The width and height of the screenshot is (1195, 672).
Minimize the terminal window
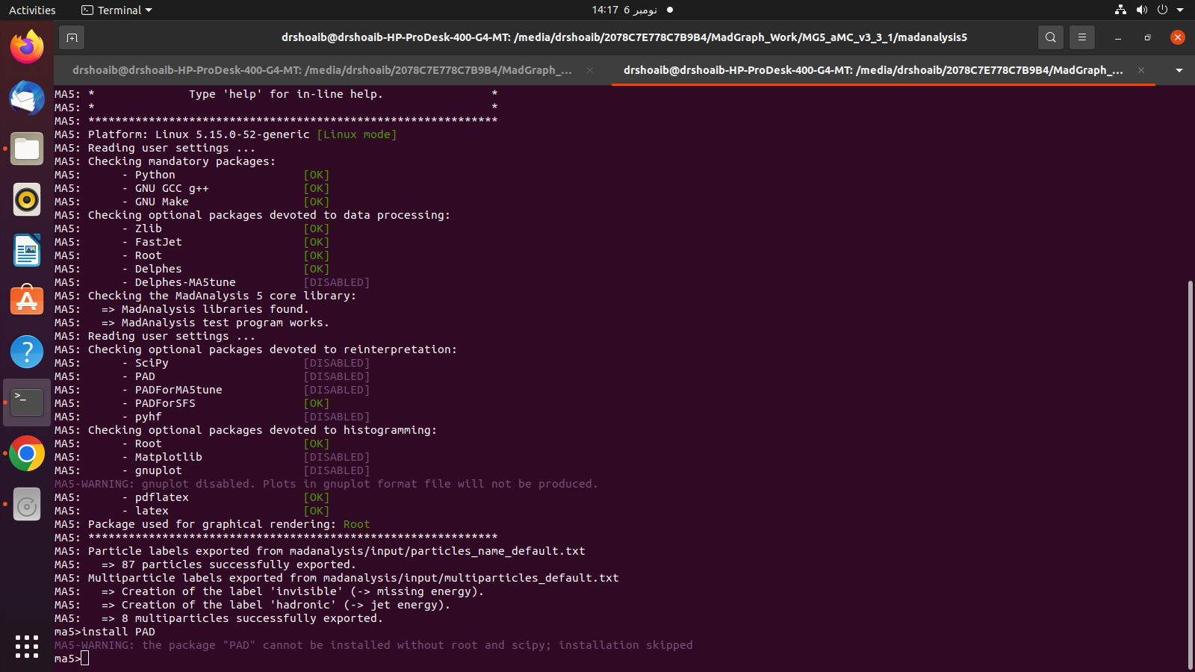[x=1117, y=37]
